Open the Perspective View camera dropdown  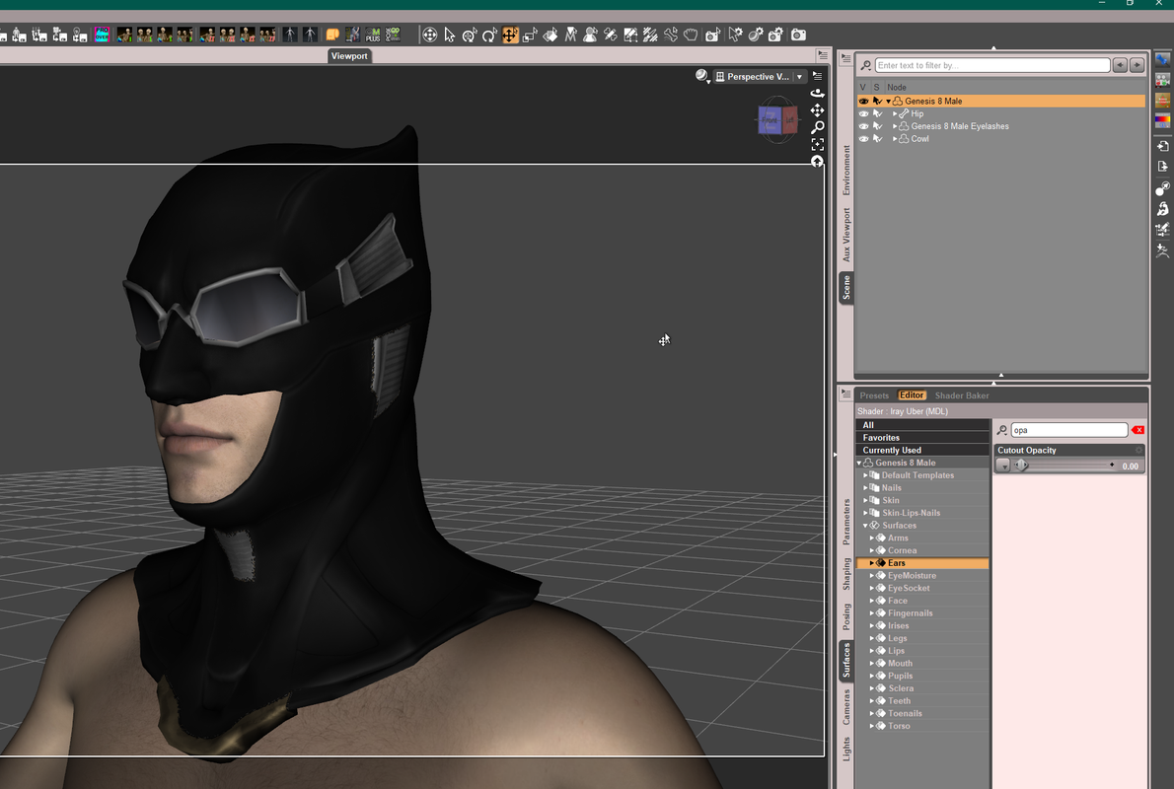(x=800, y=76)
